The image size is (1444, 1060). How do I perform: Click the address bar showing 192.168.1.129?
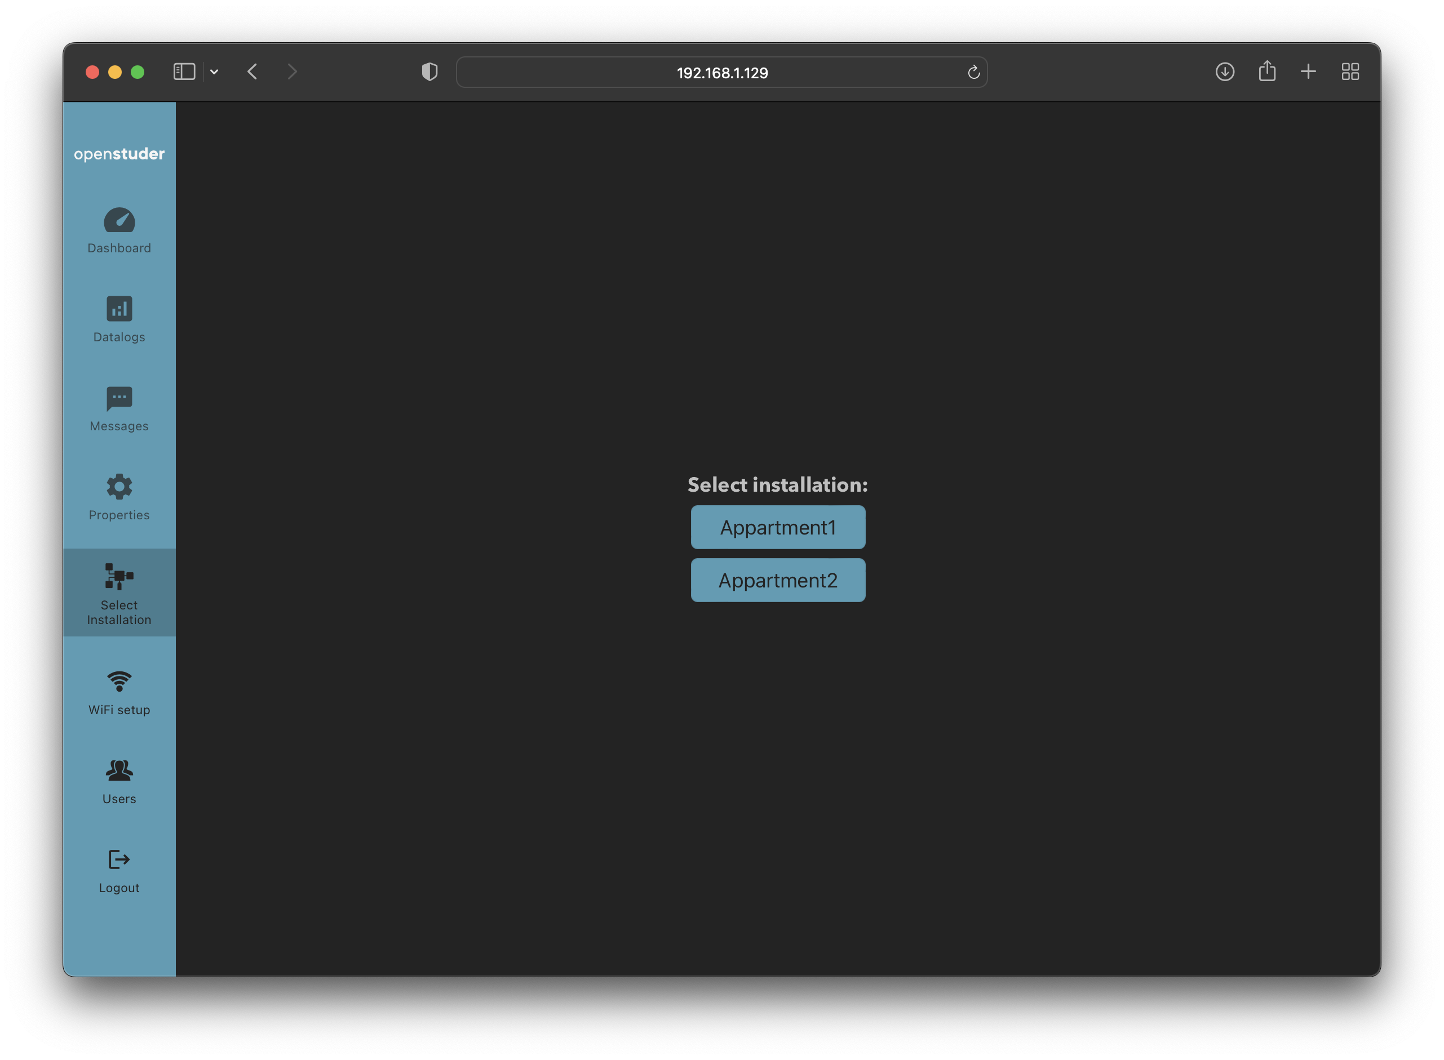click(721, 73)
